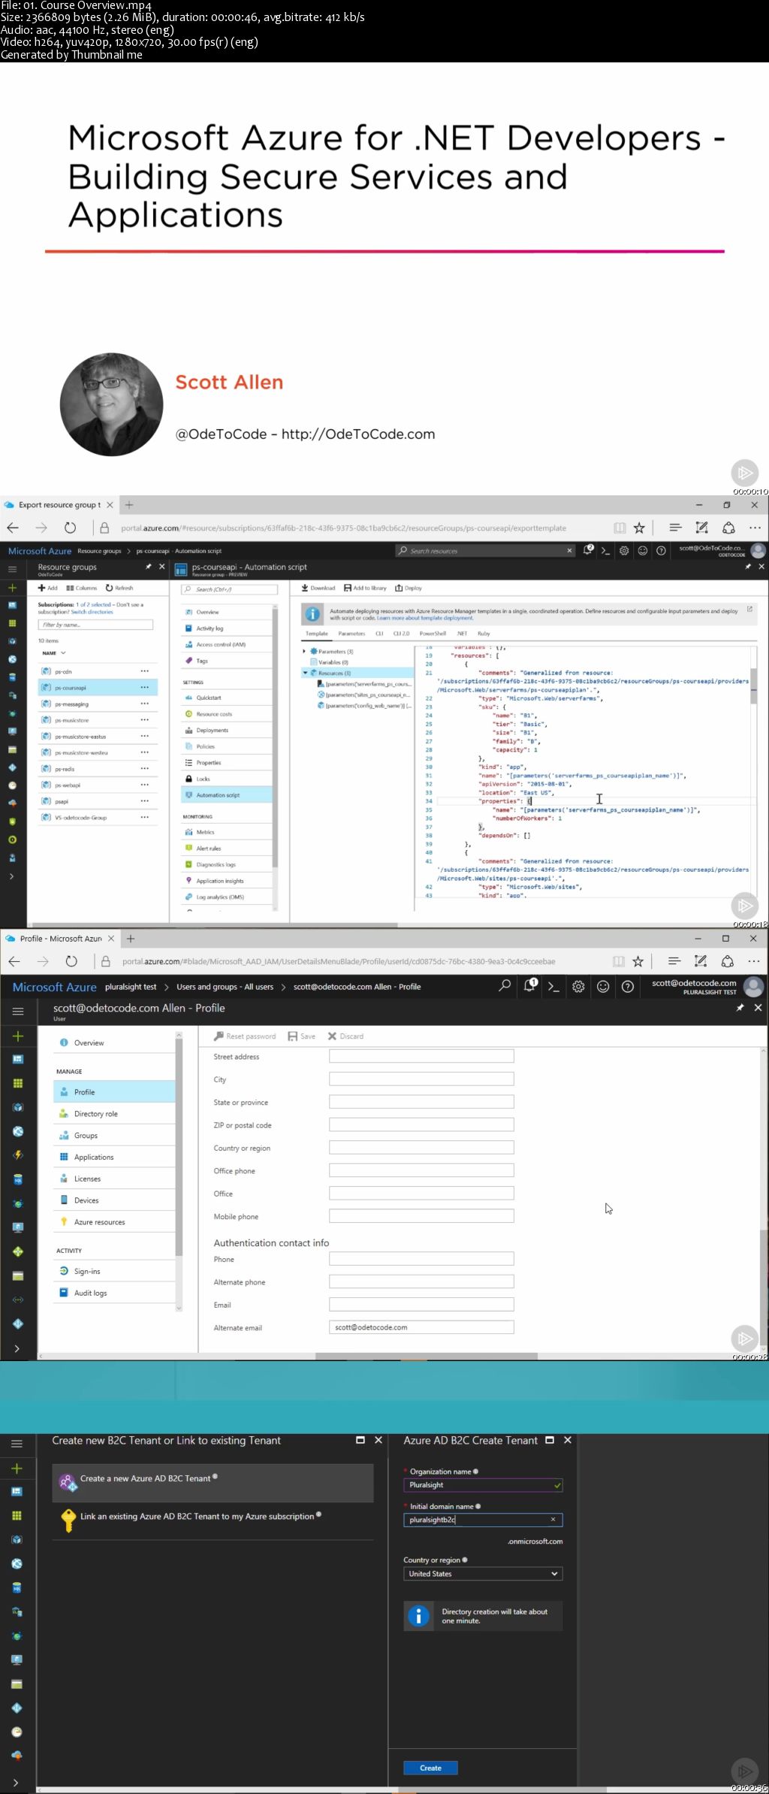Click Save in Profile blade toolbar

click(302, 1036)
